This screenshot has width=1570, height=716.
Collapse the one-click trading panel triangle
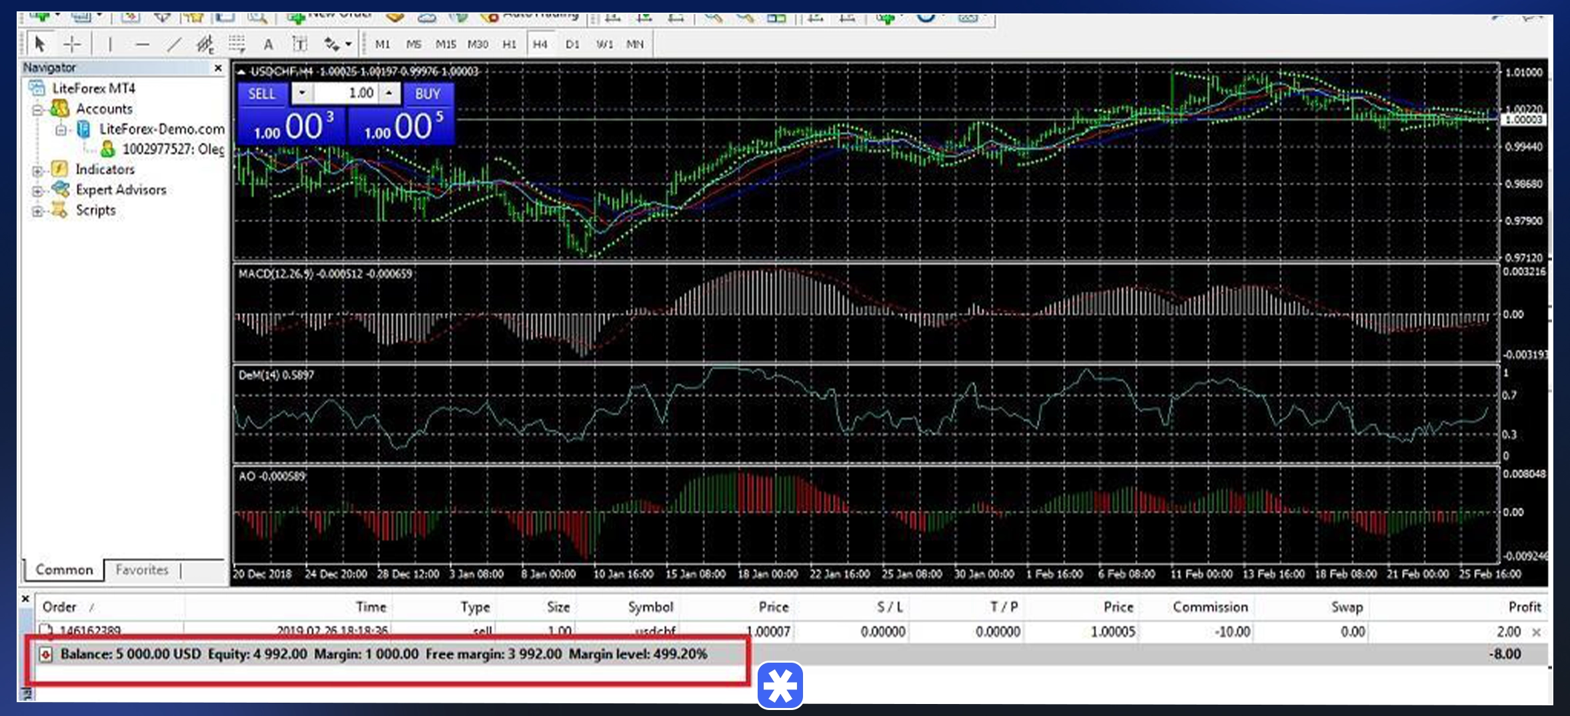point(241,72)
